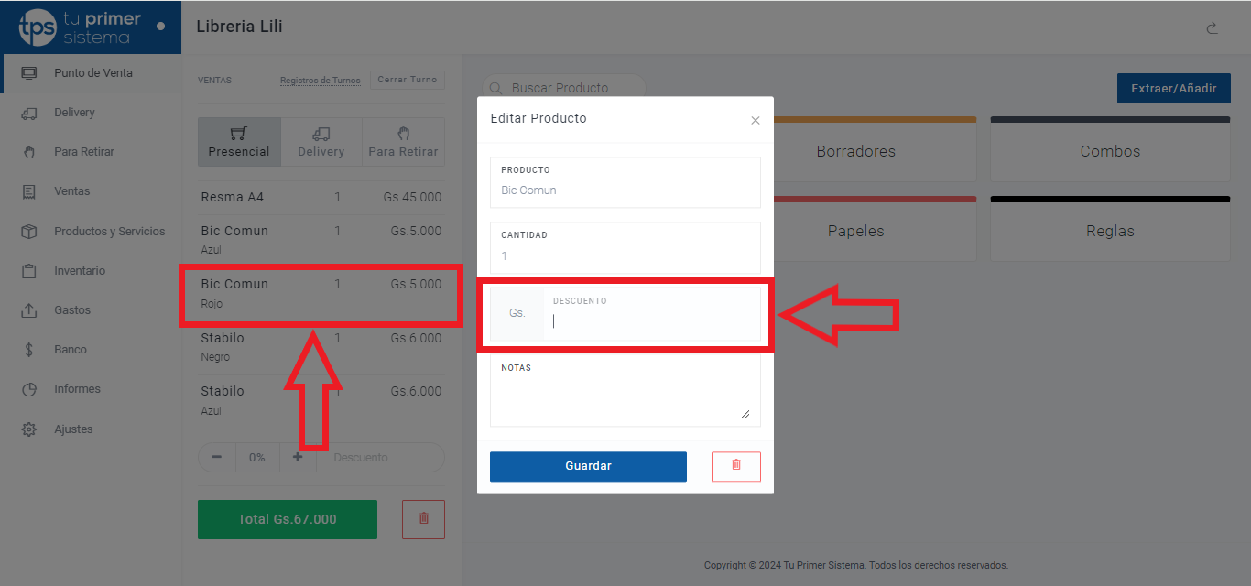Decrease discount percentage with minus button
Image resolution: width=1251 pixels, height=586 pixels.
(217, 457)
